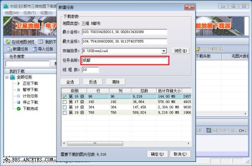Viewport: 252px width, 166px height.
Task: Select the 停止下载 stop icon
Action: pos(19,102)
